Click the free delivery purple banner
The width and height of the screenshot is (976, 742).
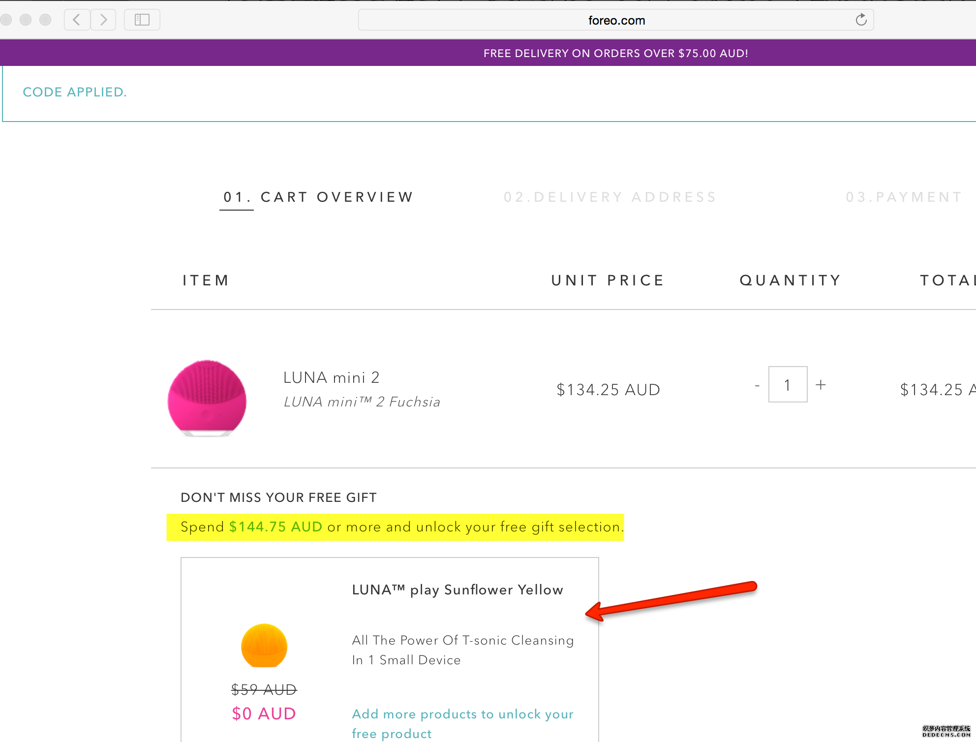[x=488, y=53]
